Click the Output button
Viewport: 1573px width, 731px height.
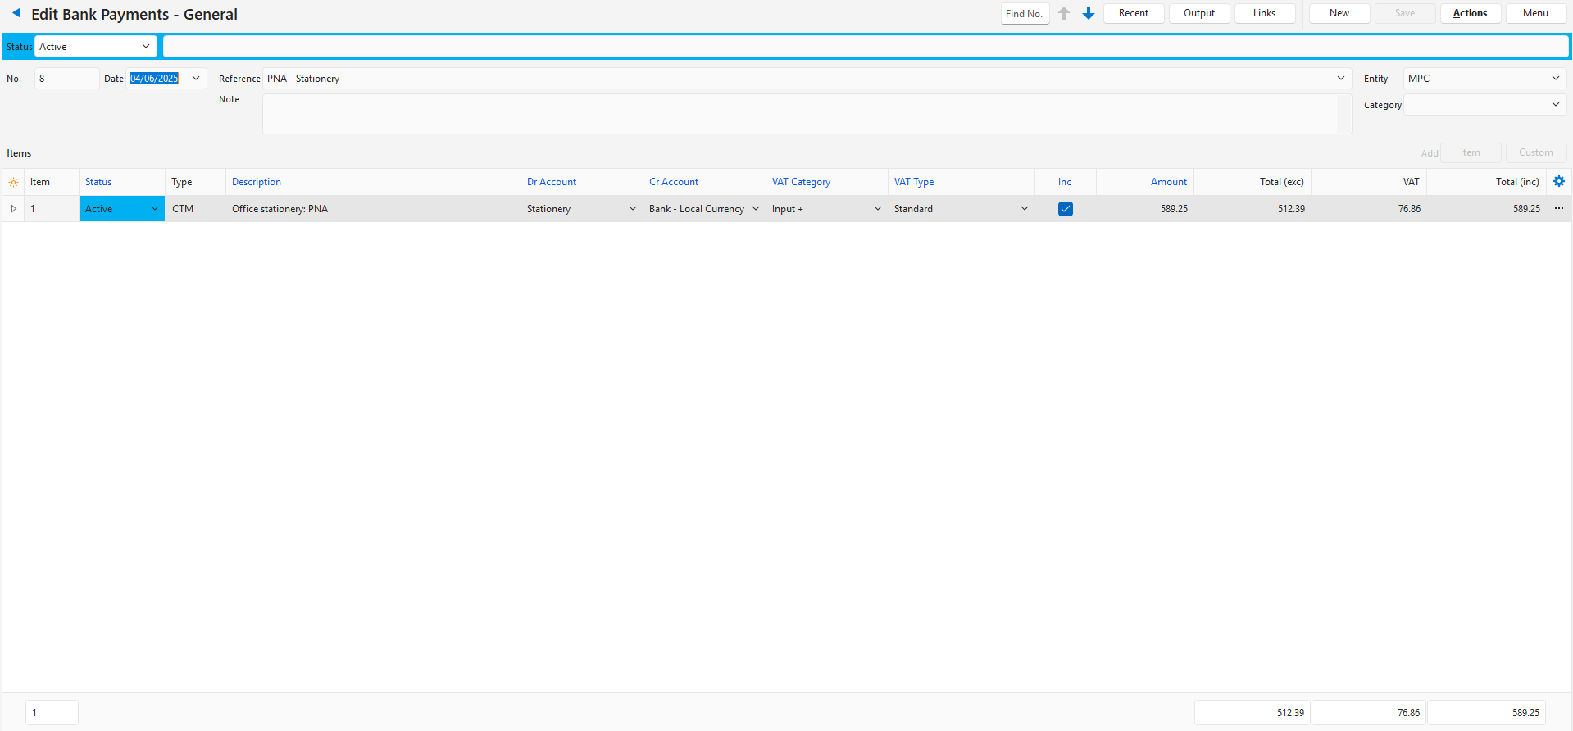1198,13
